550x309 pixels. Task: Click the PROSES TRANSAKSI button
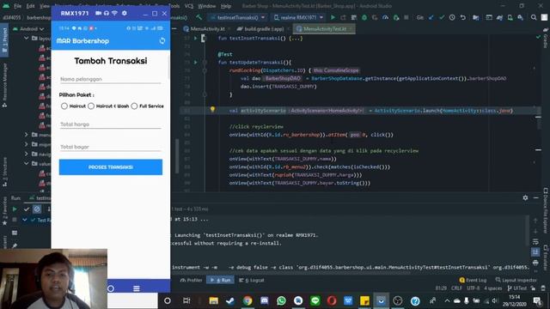tap(111, 167)
